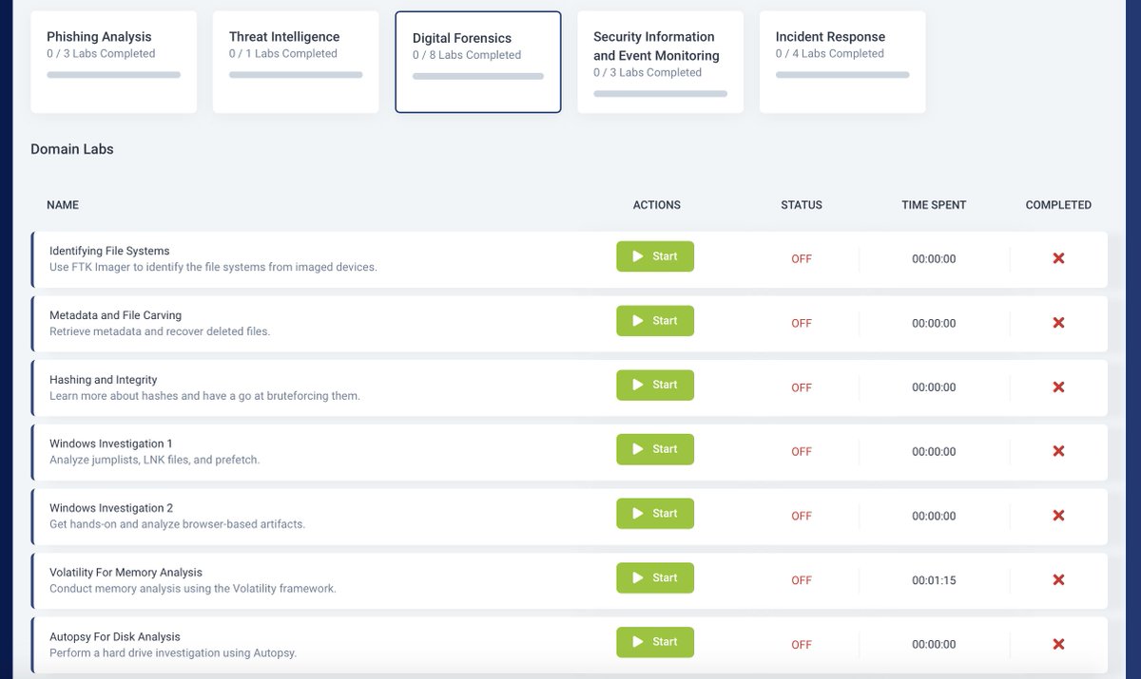Viewport: 1141px width, 679px height.
Task: Click Security Information and Event Monitoring progress bar
Action: 660,93
